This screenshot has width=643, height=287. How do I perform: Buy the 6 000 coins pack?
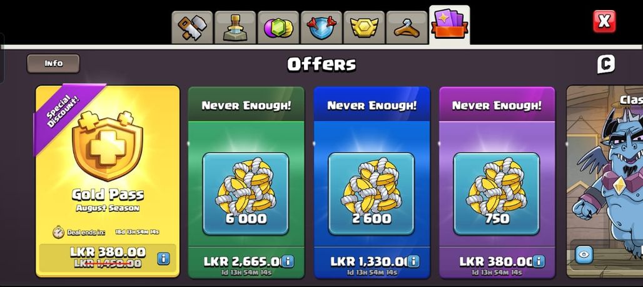[246, 183]
